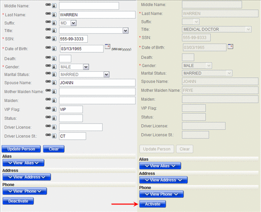Click the link icon beside Suffix
Image resolution: width=261 pixels, height=212 pixels.
pos(48,21)
